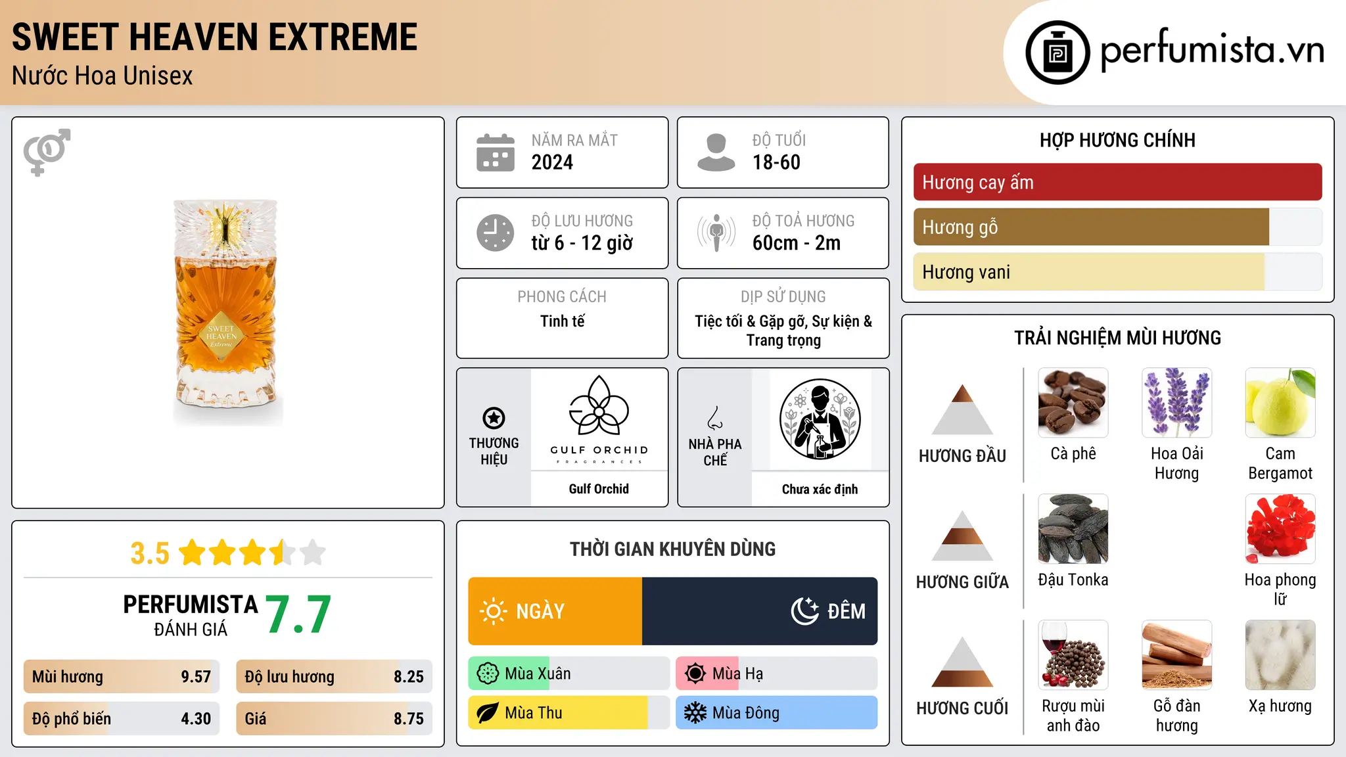Viewport: 1346px width, 757px height.
Task: Click the Hương cuối pyramid icon
Action: pos(962,662)
